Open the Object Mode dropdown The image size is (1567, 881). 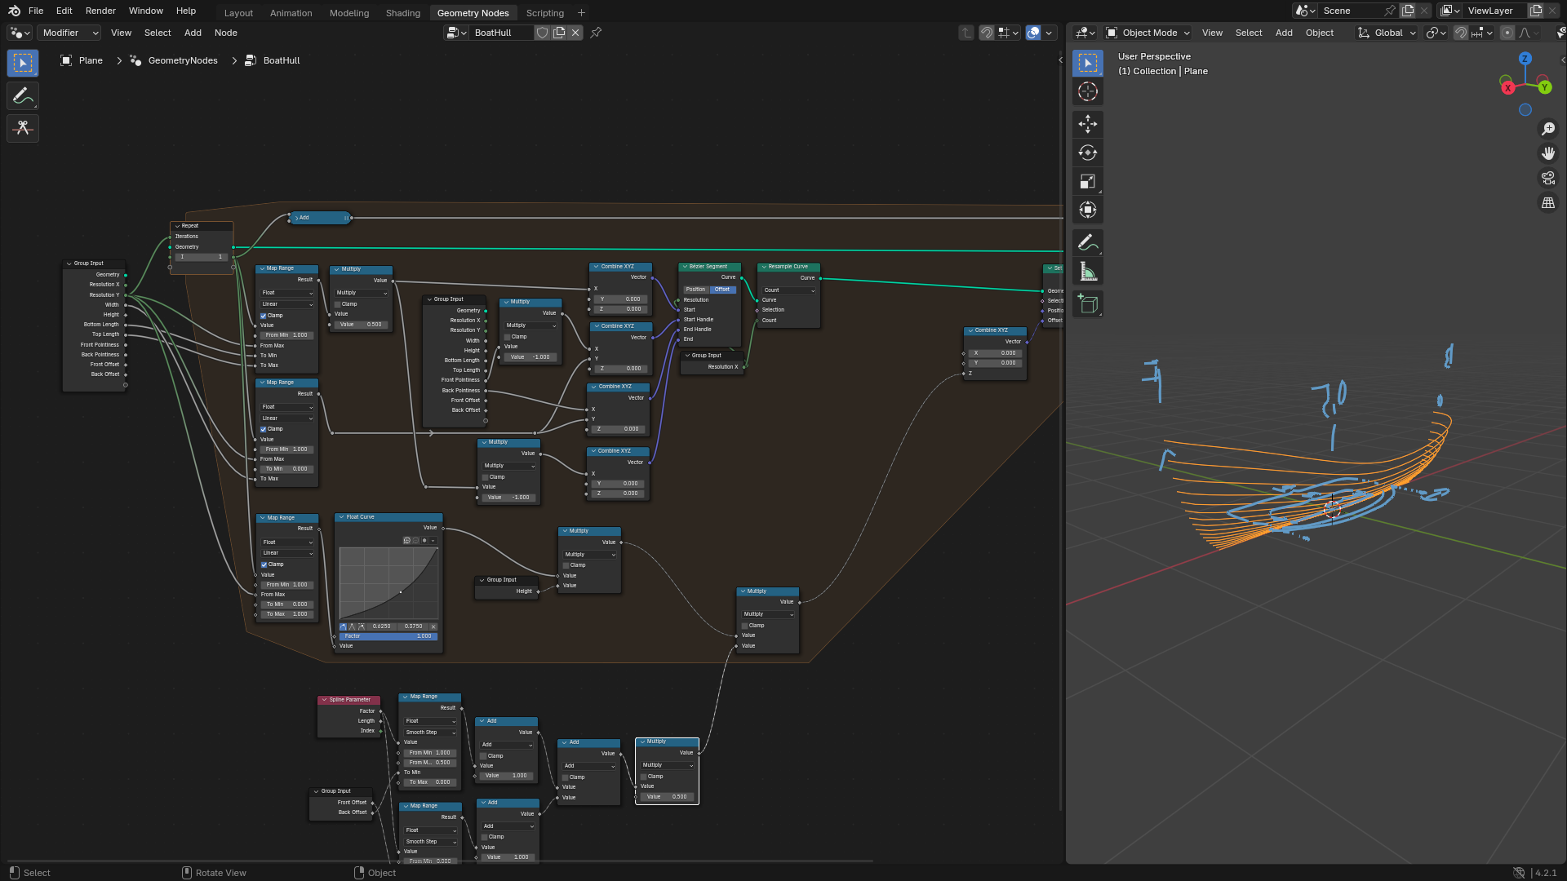[x=1148, y=33]
